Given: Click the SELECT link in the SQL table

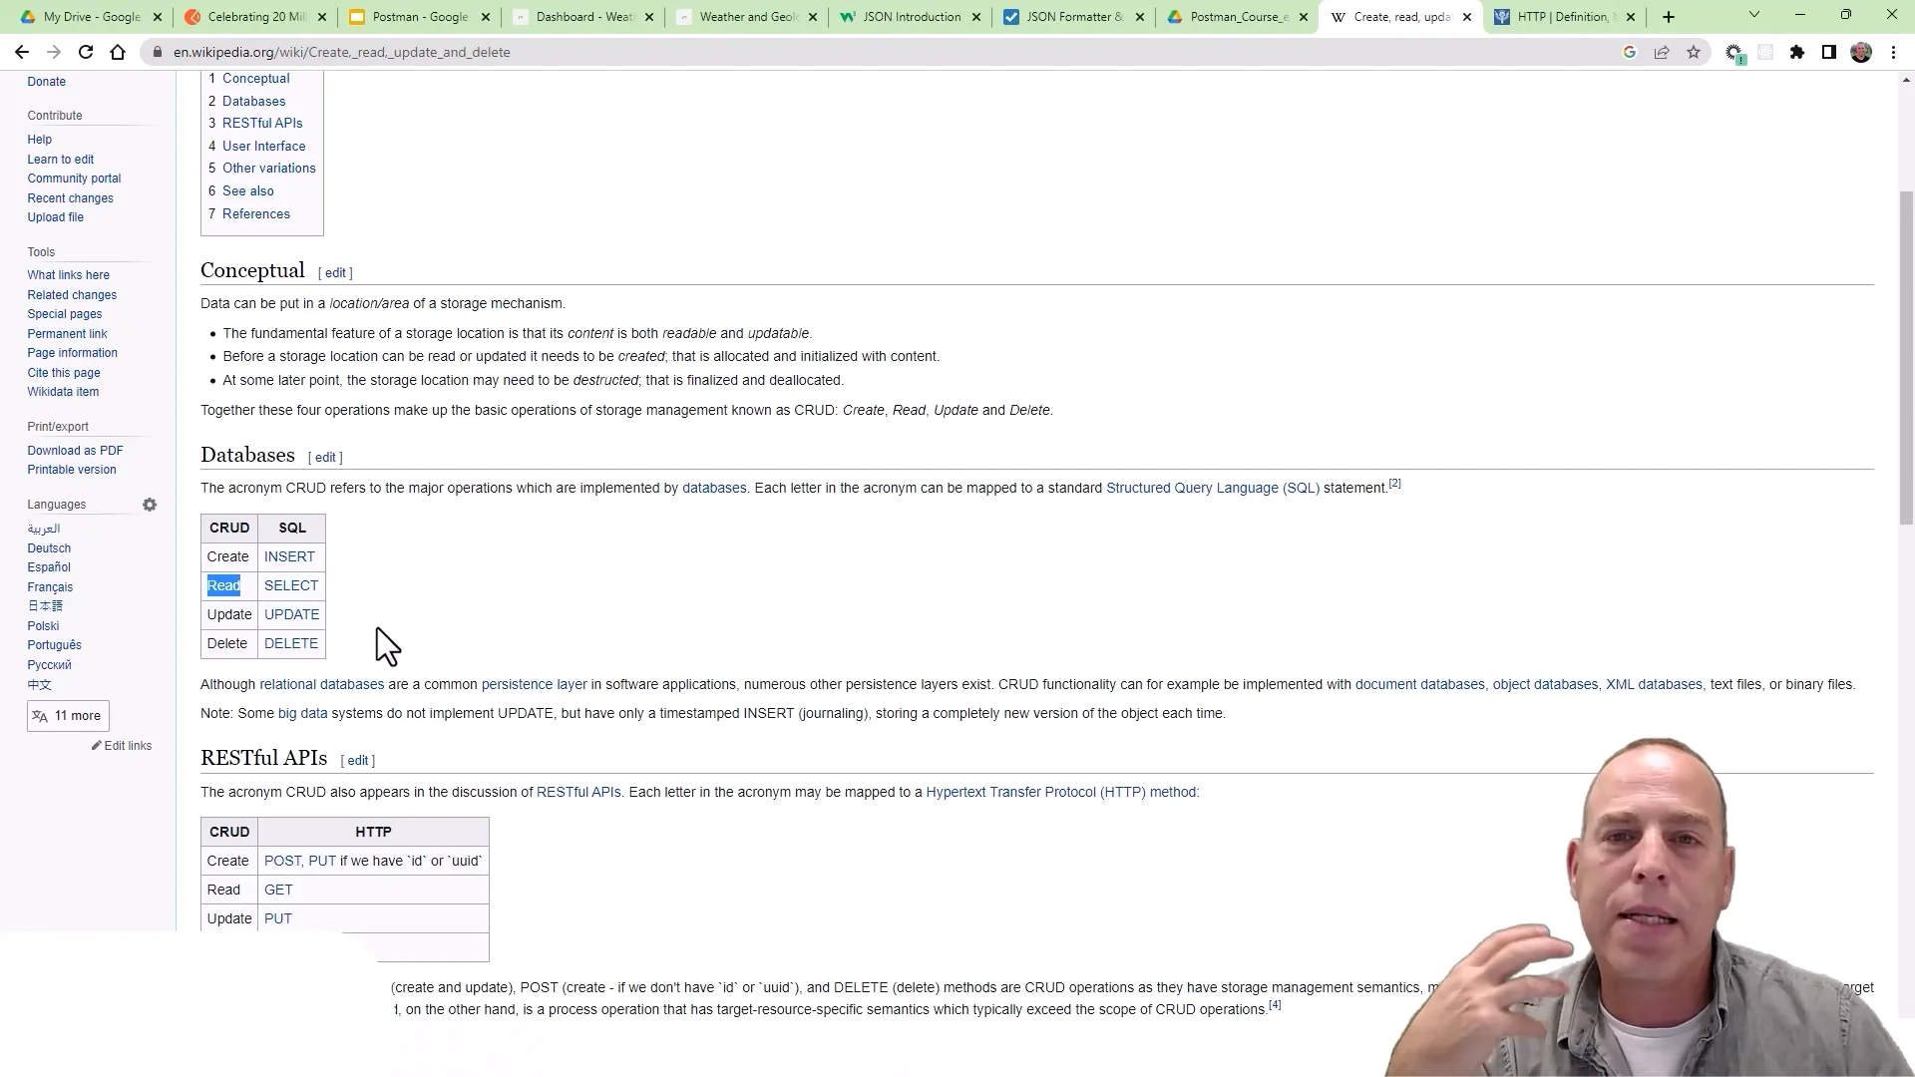Looking at the screenshot, I should [x=290, y=585].
